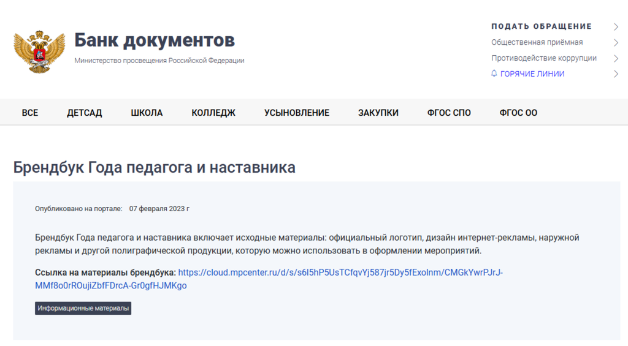Open the Горячие линии link

(x=532, y=73)
